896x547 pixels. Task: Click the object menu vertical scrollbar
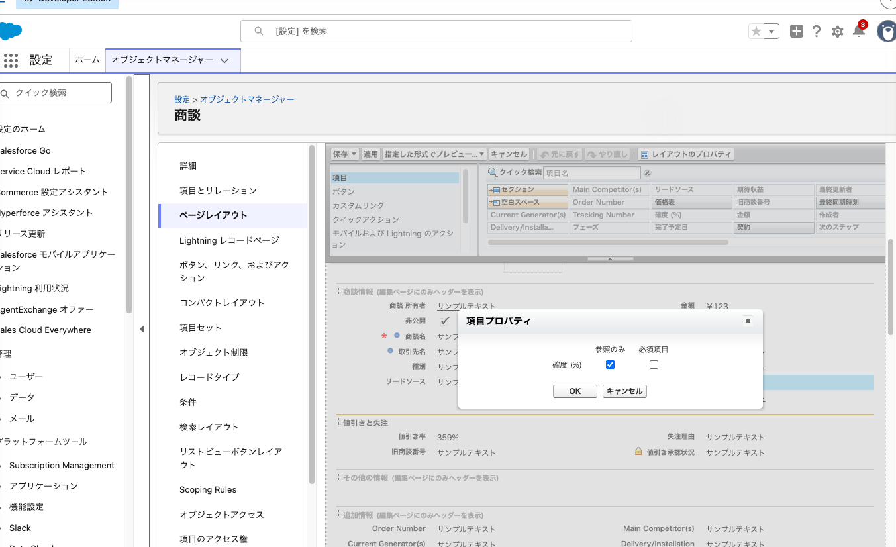click(311, 315)
